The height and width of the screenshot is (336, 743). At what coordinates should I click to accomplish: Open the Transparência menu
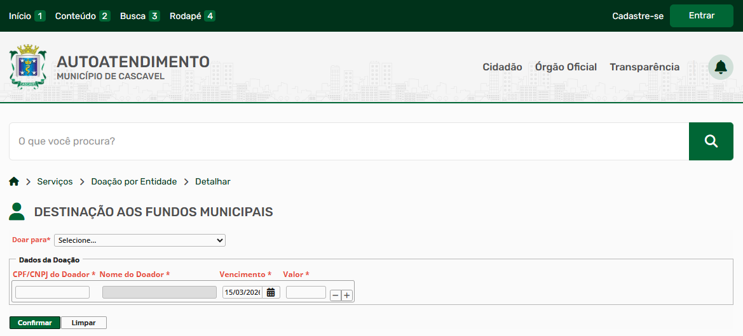[644, 67]
